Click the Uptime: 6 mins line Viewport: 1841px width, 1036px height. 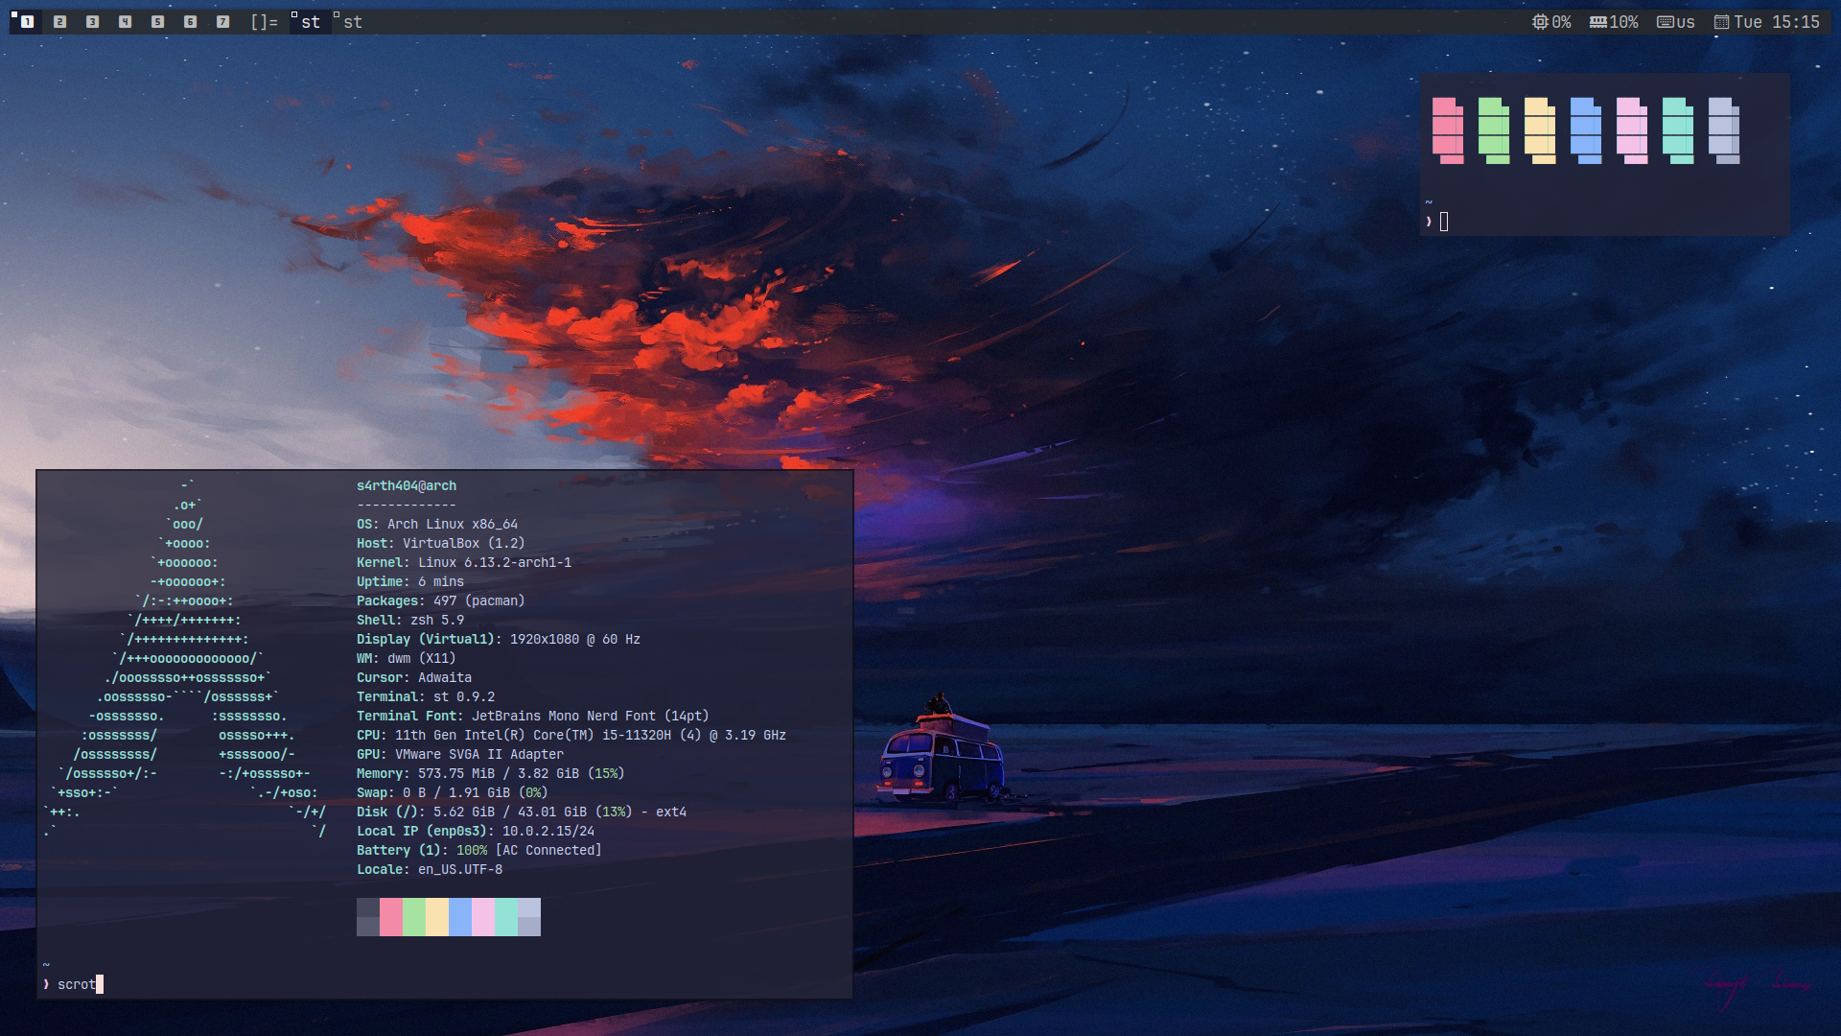[x=410, y=581]
